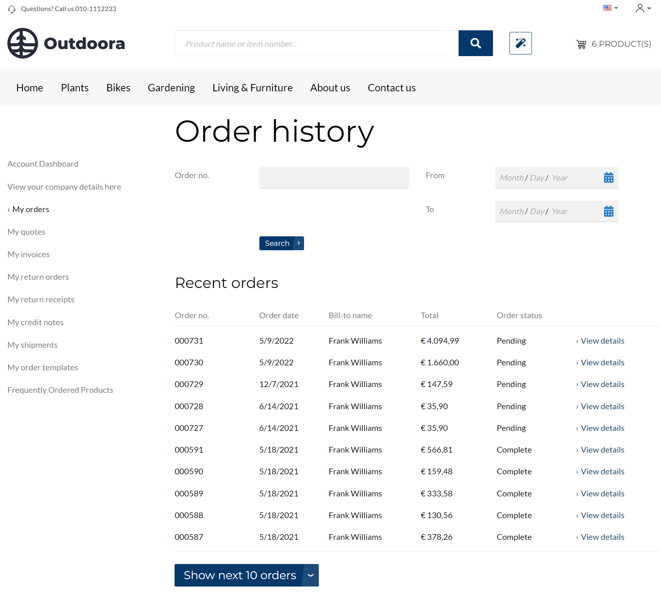
Task: Click the Order no. input field
Action: pos(334,177)
